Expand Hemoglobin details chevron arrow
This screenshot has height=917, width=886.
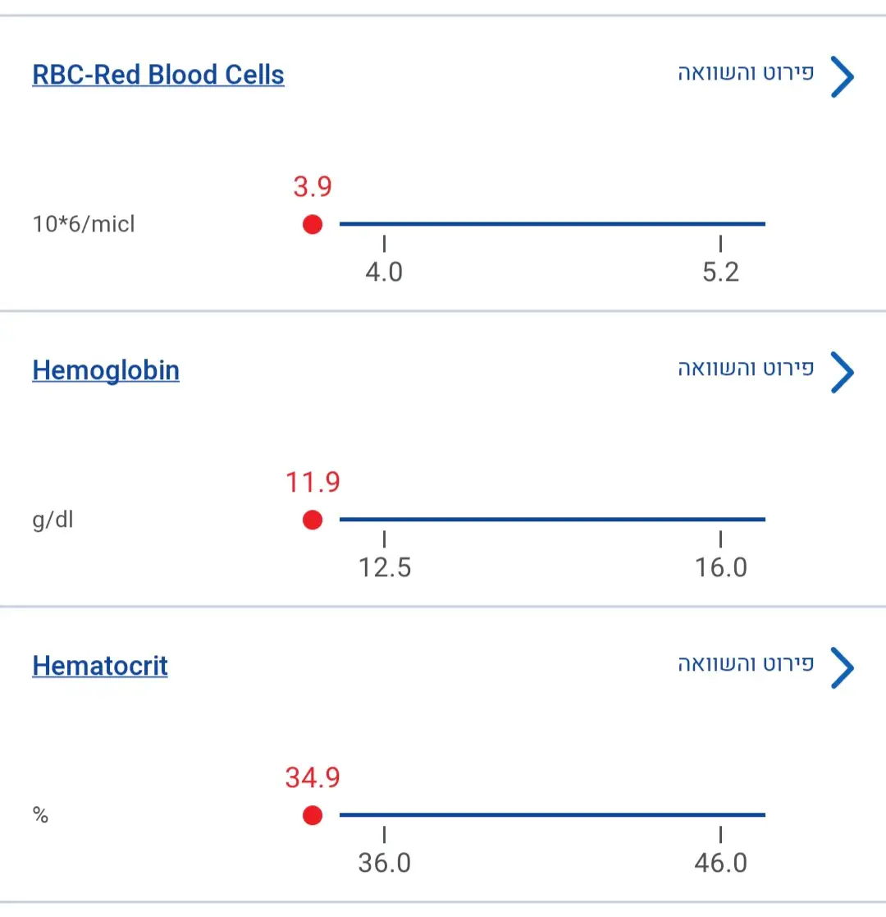[x=842, y=373]
